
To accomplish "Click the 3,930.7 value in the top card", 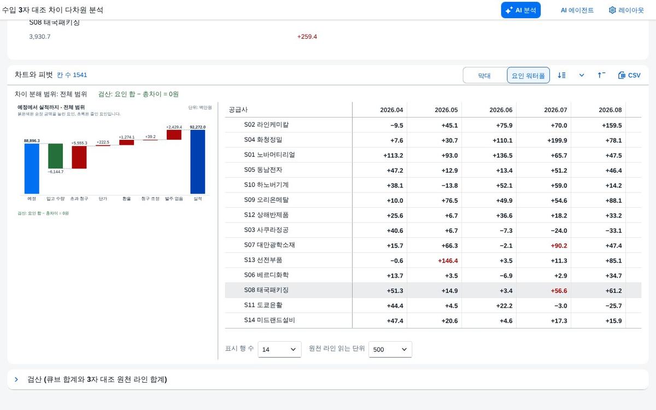I will 40,37.
